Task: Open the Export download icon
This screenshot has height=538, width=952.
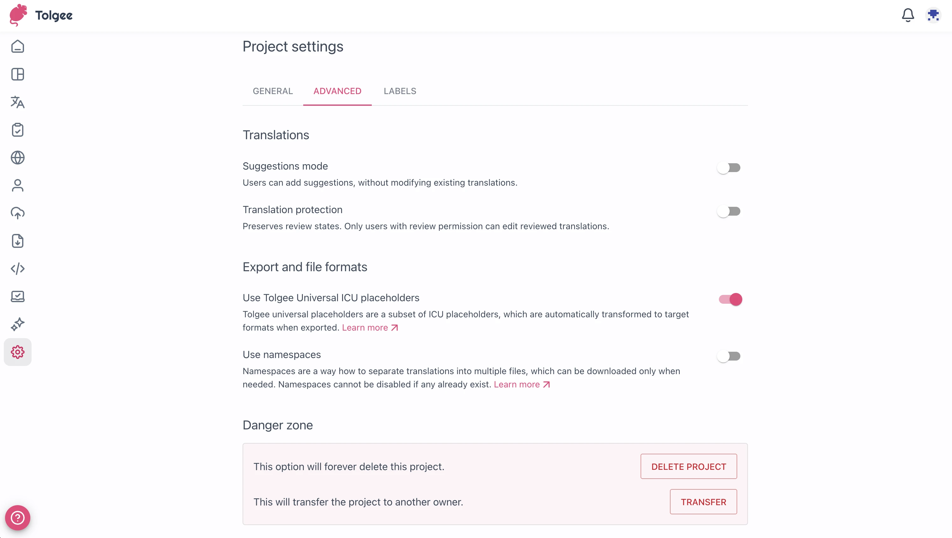Action: [x=17, y=241]
